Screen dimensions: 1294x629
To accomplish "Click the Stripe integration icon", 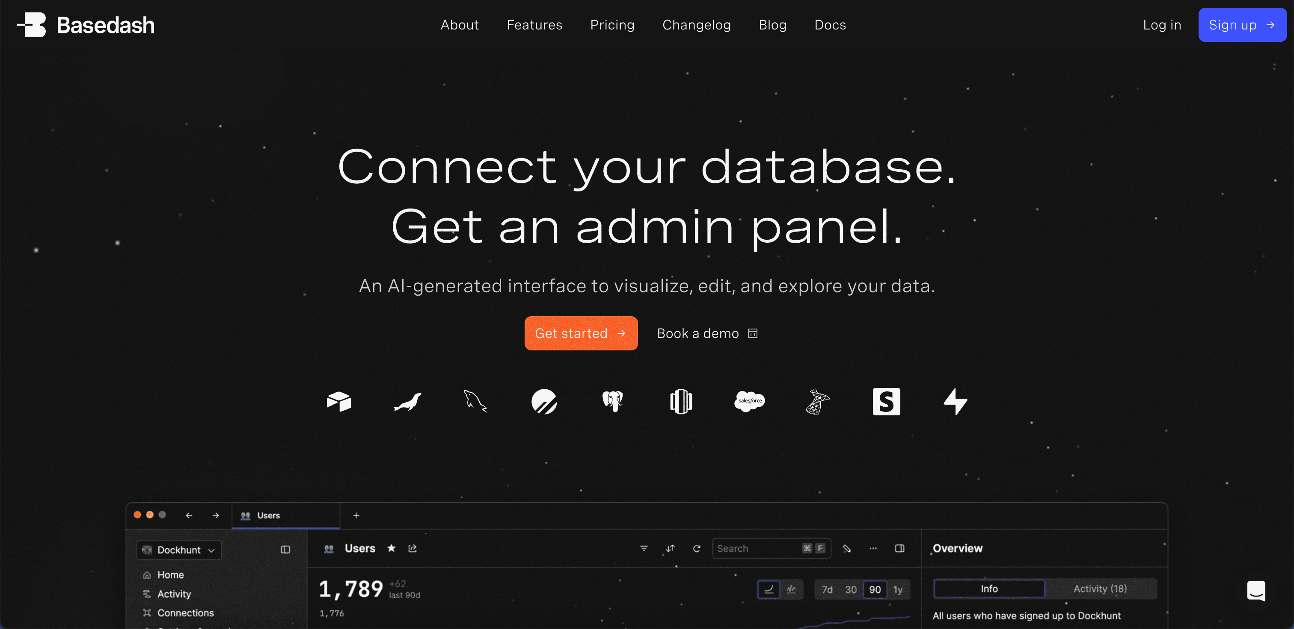I will [886, 401].
